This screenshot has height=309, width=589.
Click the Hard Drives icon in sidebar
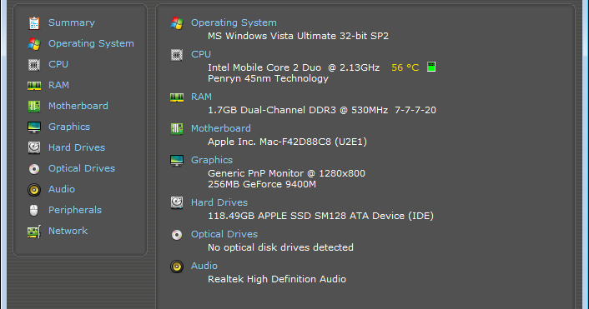point(34,147)
